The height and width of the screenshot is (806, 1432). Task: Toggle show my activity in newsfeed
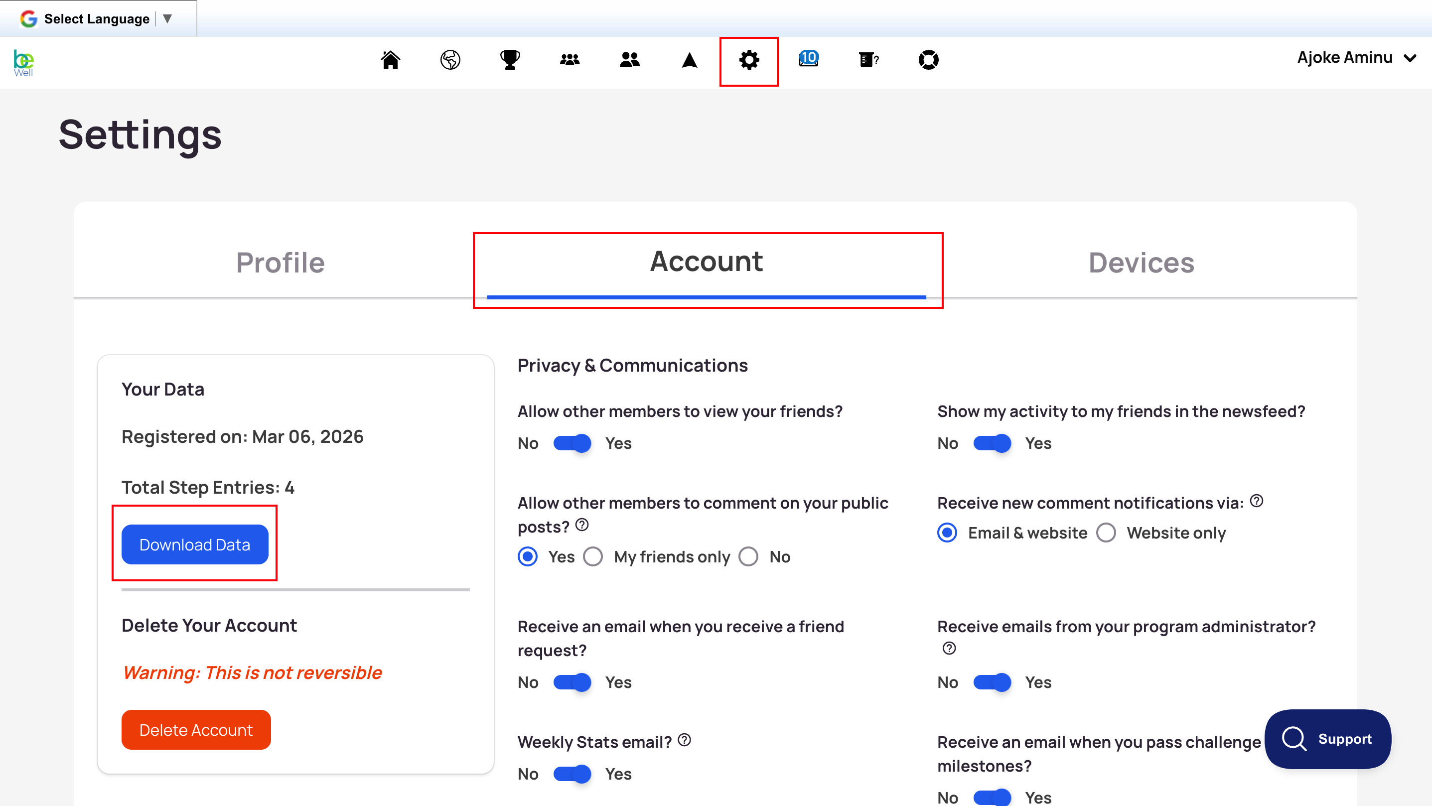tap(992, 443)
